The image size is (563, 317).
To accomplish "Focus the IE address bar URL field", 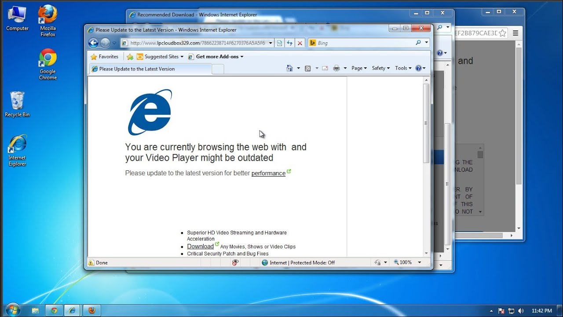I will pos(194,43).
